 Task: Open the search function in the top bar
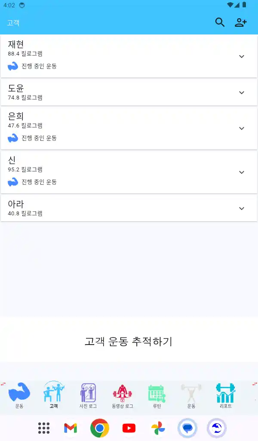click(220, 22)
